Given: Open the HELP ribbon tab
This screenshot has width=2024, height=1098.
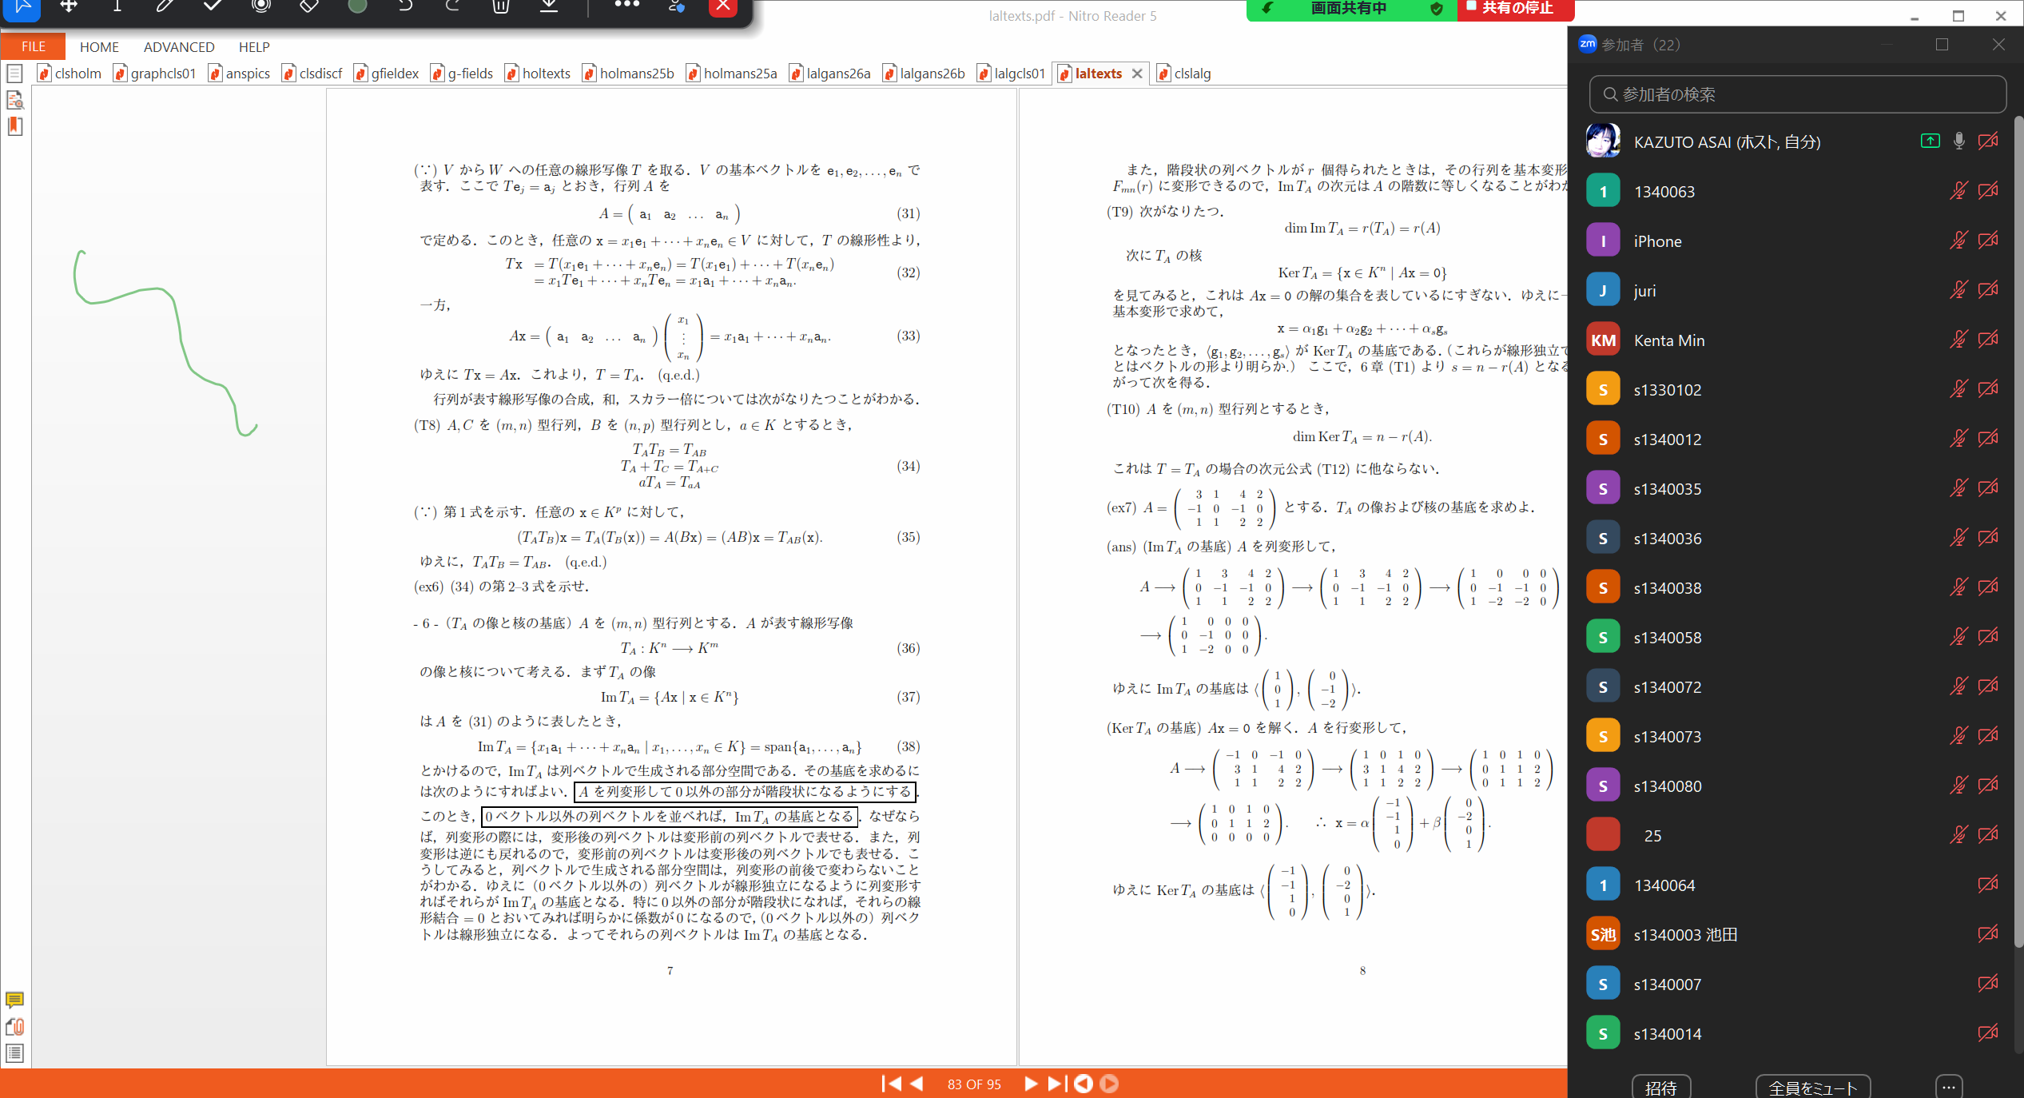Looking at the screenshot, I should click(x=254, y=47).
